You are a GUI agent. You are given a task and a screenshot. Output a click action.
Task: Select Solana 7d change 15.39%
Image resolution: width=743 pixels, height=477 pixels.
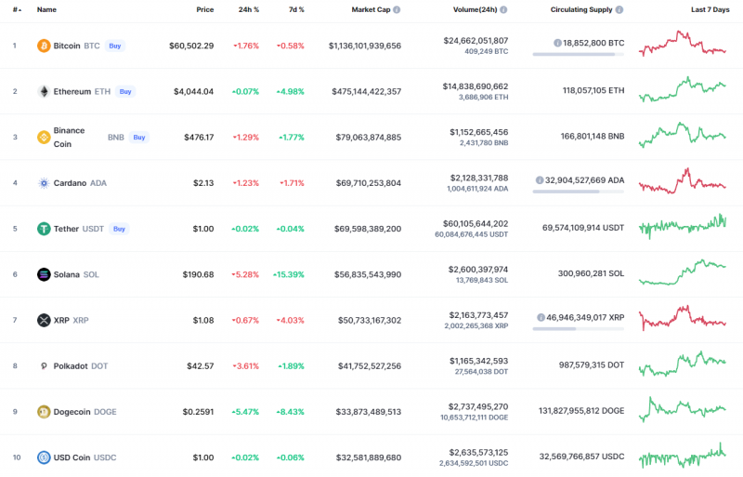pyautogui.click(x=289, y=274)
